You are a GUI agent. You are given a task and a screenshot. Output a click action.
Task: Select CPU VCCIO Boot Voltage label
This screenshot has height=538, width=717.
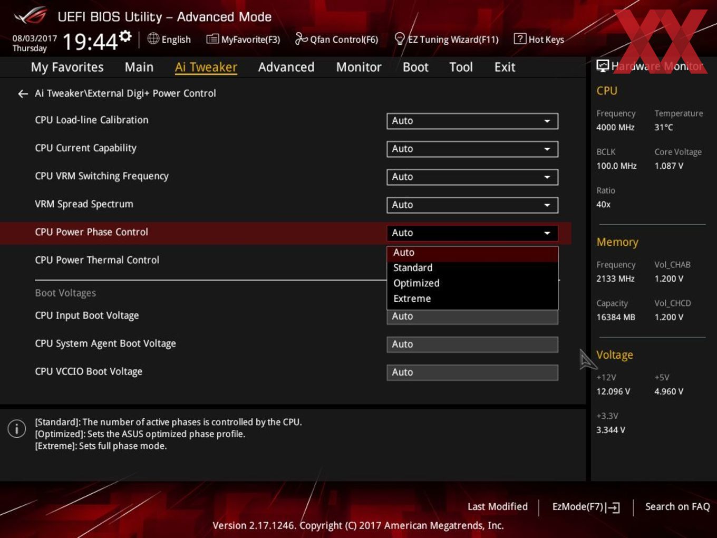coord(89,371)
